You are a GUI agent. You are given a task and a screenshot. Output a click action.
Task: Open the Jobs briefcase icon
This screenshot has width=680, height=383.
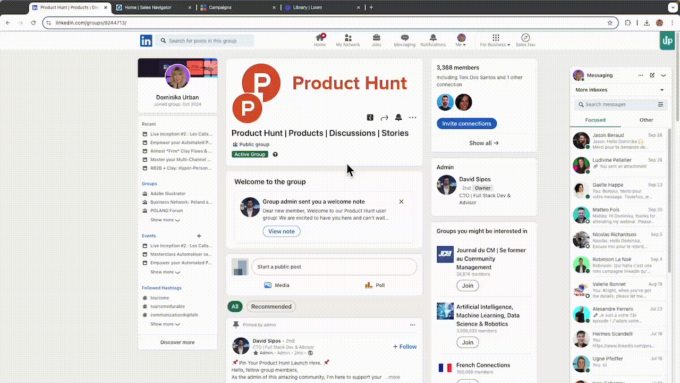click(x=376, y=38)
